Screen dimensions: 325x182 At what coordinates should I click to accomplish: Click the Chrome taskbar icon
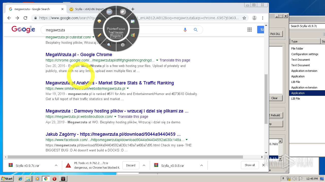[46, 179]
